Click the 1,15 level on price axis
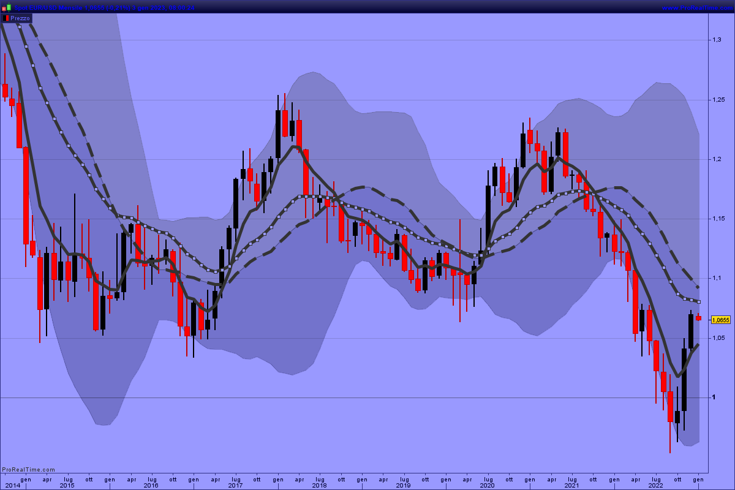735x490 pixels. 718,219
